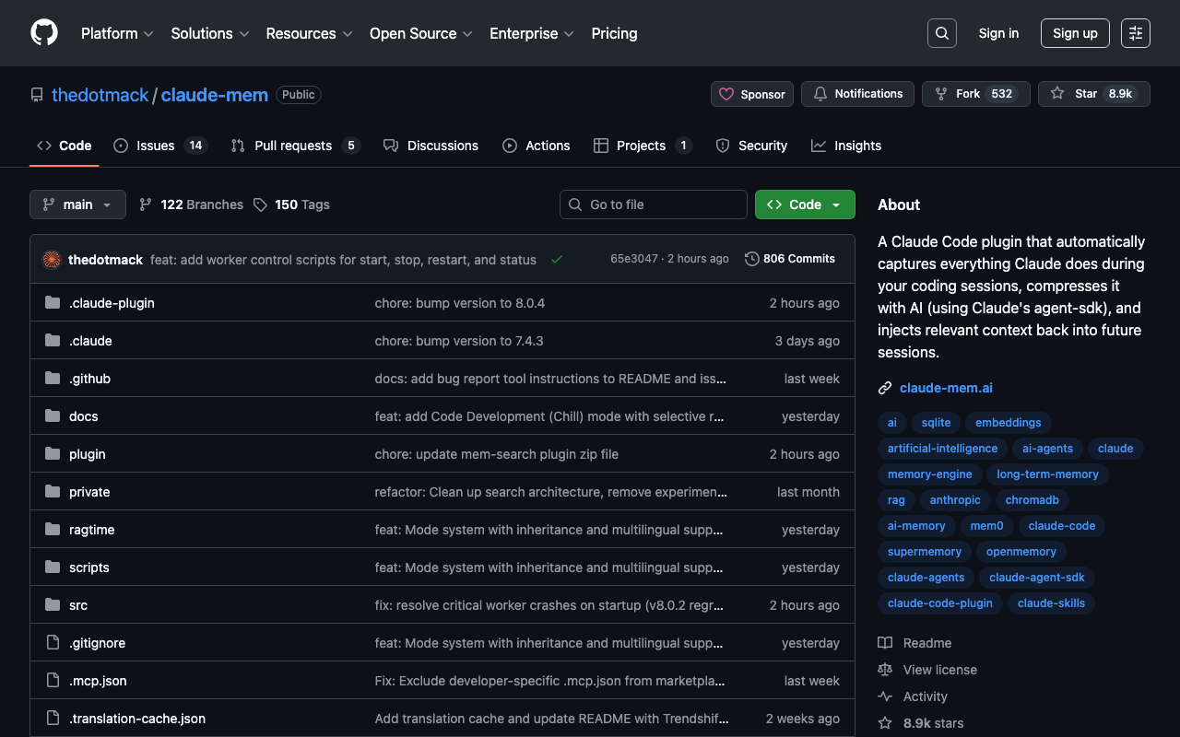The image size is (1180, 737).
Task: Click the Go to file field
Action: (653, 205)
